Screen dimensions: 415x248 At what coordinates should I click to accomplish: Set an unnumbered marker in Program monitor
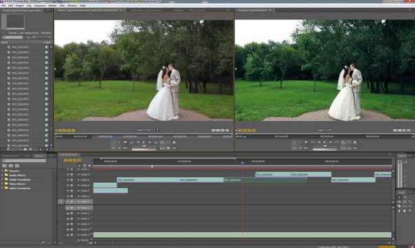pyautogui.click(x=306, y=142)
